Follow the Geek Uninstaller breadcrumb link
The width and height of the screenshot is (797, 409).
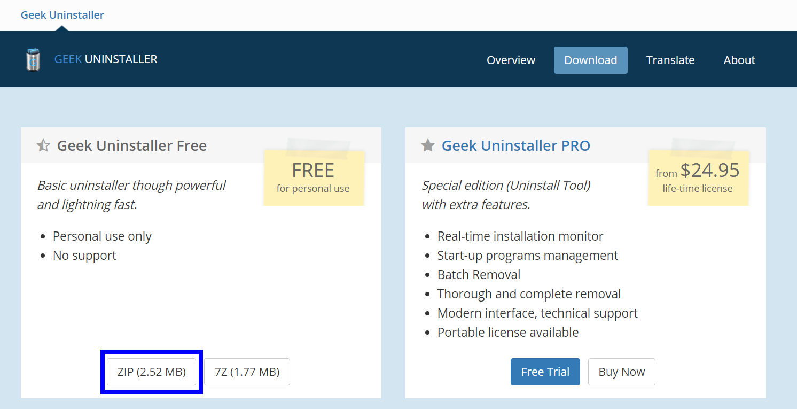click(62, 14)
